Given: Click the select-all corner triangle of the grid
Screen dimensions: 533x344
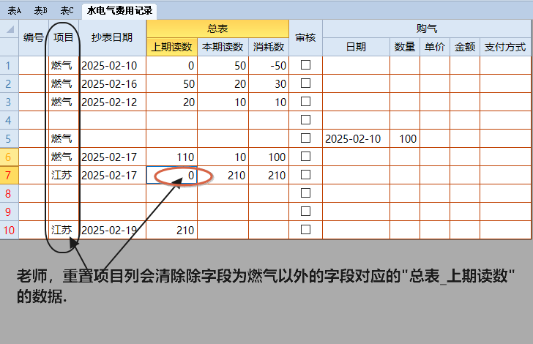Looking at the screenshot, I should [10, 29].
